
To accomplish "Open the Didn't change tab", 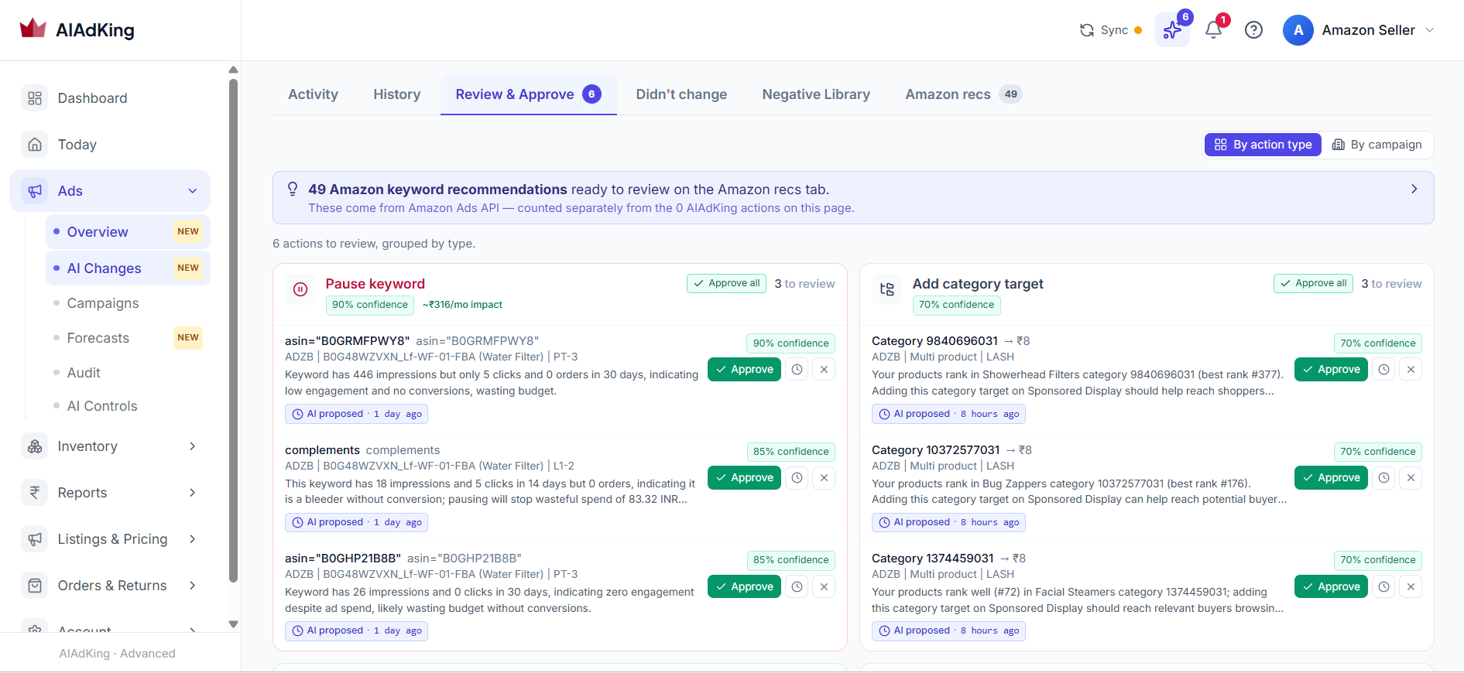I will [x=681, y=94].
